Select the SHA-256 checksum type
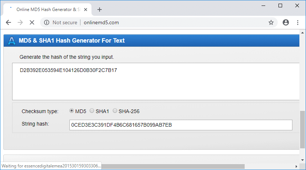This screenshot has width=306, height=170. tap(115, 111)
